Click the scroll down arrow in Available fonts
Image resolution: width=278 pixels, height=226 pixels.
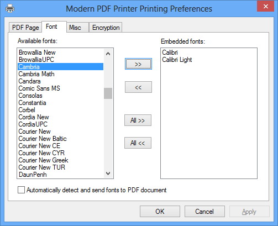[x=108, y=173]
